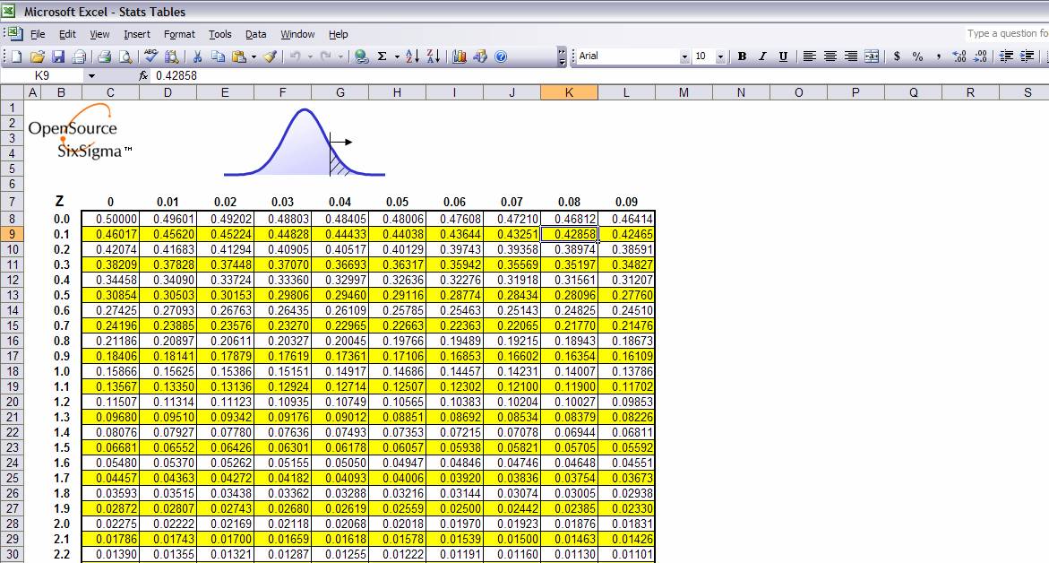Select the Format Painter brush

(271, 56)
